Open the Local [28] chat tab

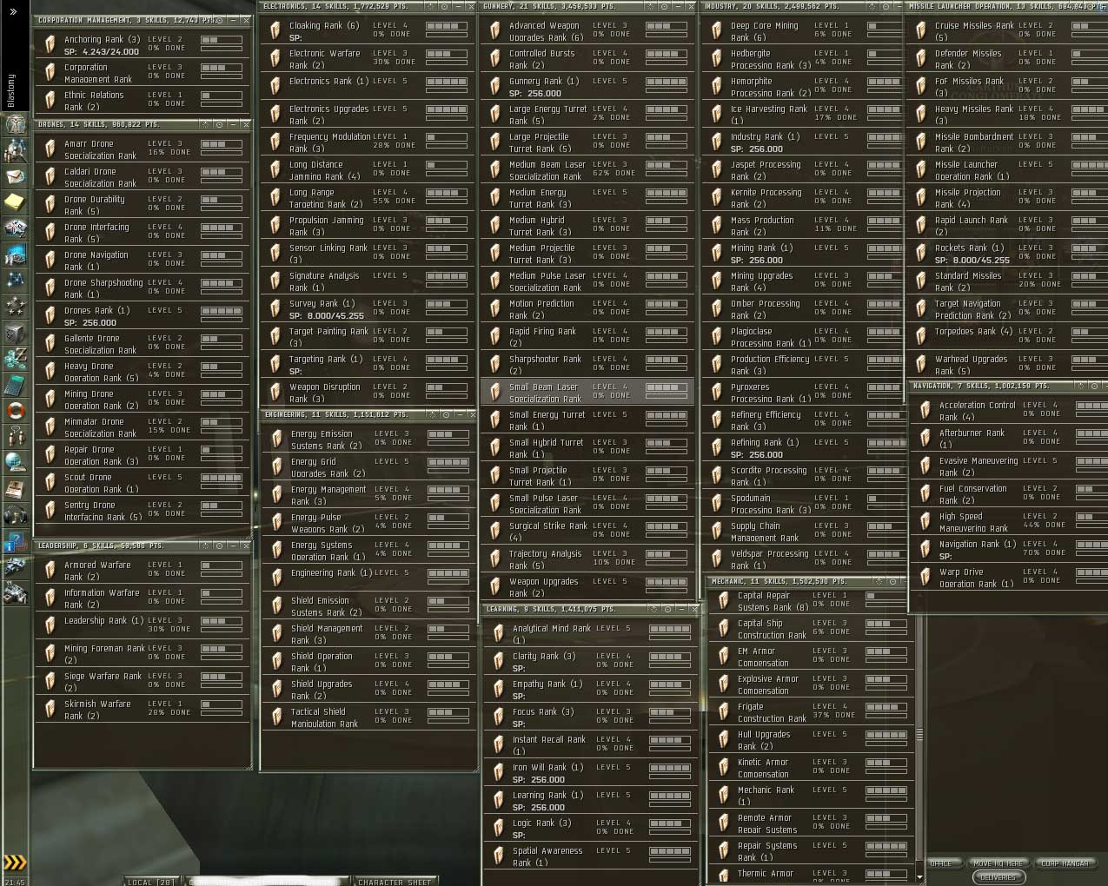point(149,882)
